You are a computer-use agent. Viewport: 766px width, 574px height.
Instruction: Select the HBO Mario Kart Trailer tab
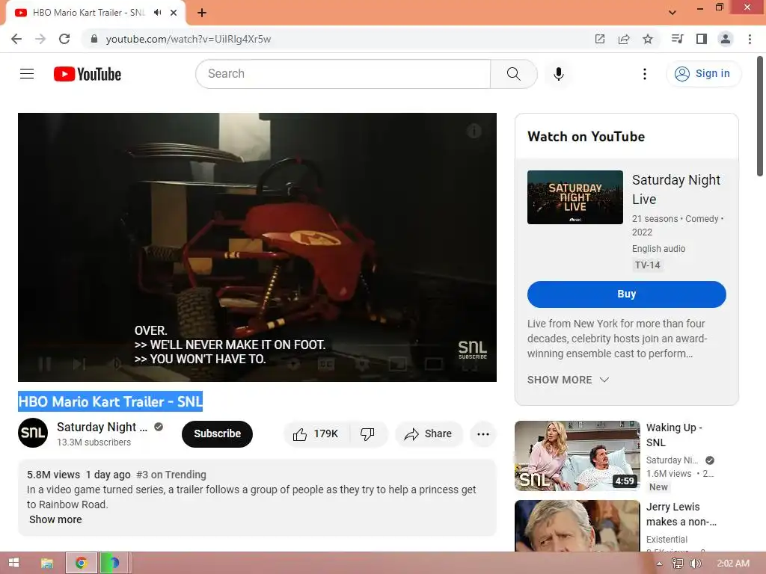tap(88, 13)
